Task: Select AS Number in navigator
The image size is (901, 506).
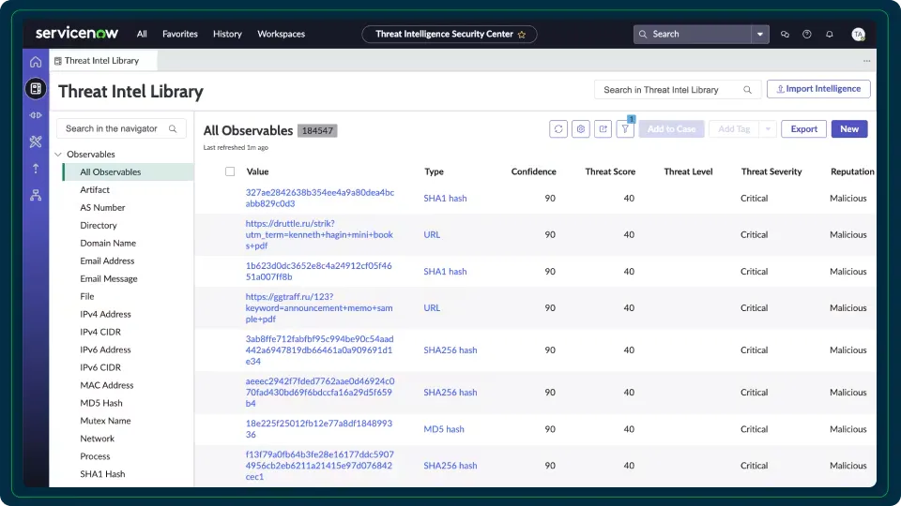Action: click(x=102, y=208)
